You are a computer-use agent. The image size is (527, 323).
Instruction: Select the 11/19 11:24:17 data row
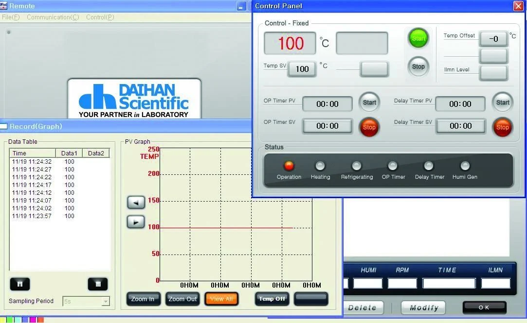(59, 185)
